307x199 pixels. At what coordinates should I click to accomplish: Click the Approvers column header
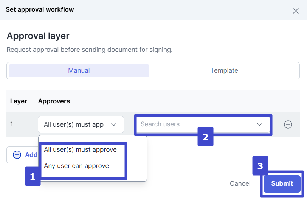pyautogui.click(x=54, y=101)
